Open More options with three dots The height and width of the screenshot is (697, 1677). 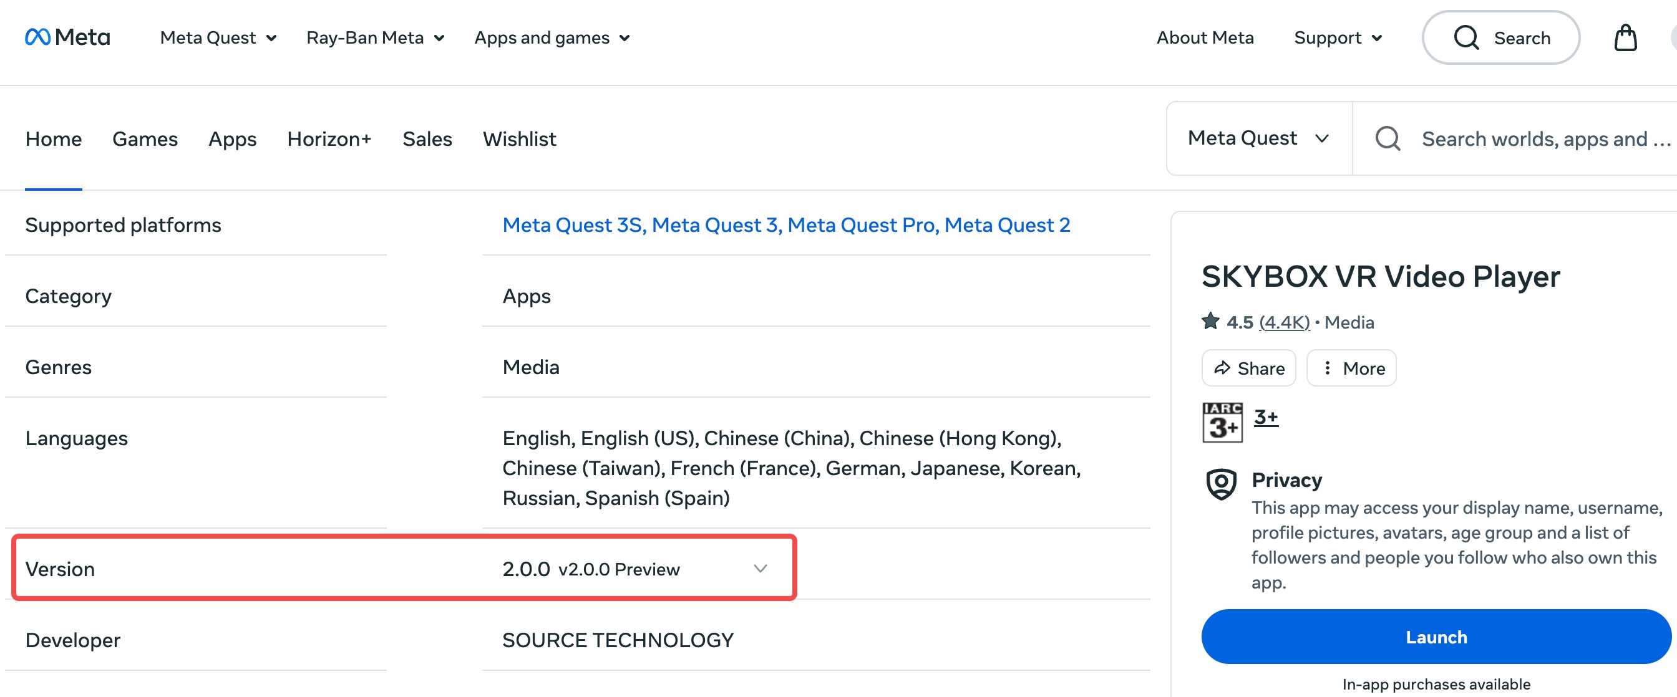tap(1351, 368)
